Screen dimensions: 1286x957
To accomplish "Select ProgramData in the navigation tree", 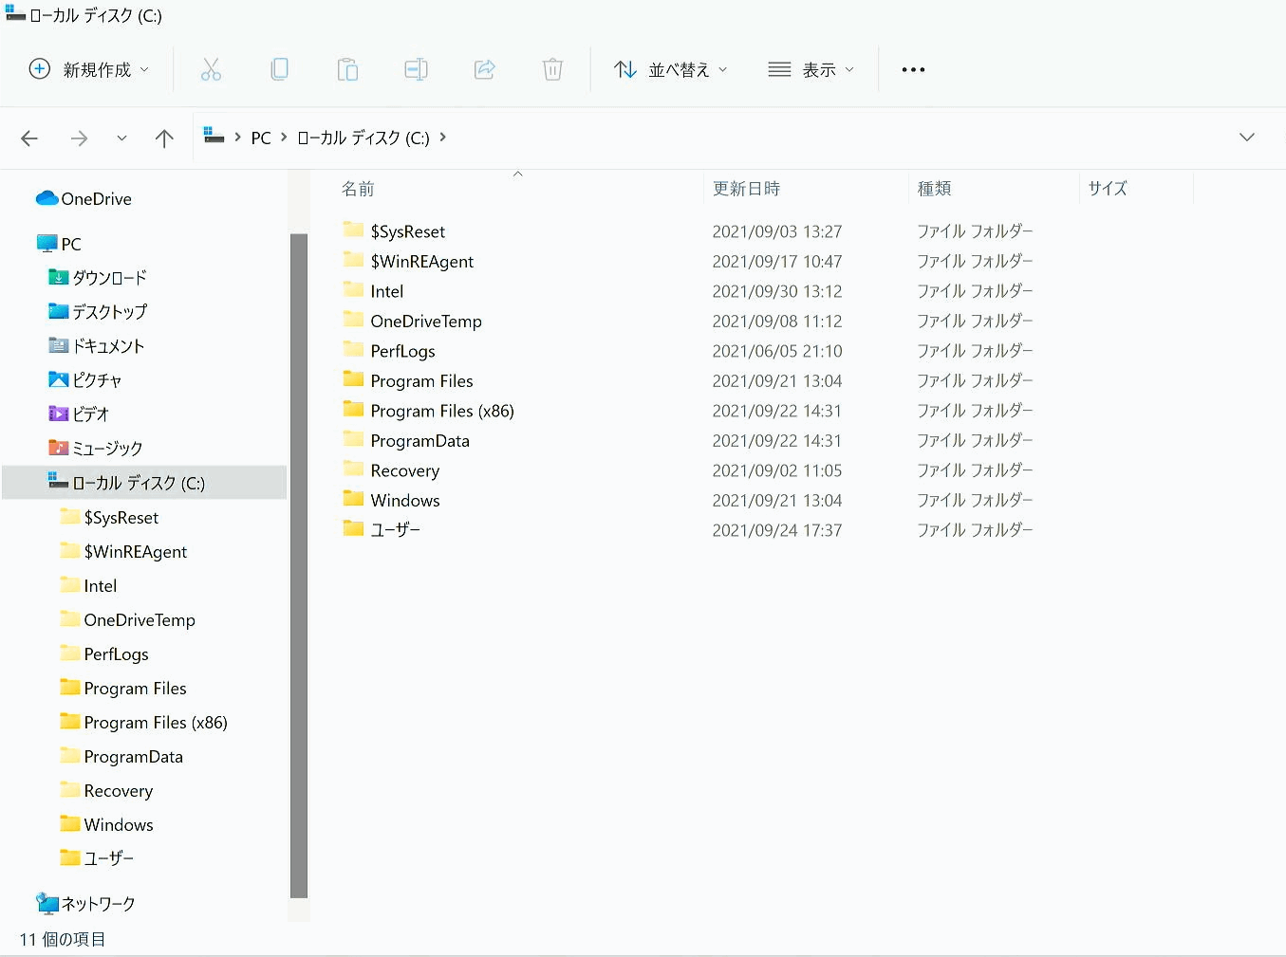I will [x=121, y=757].
